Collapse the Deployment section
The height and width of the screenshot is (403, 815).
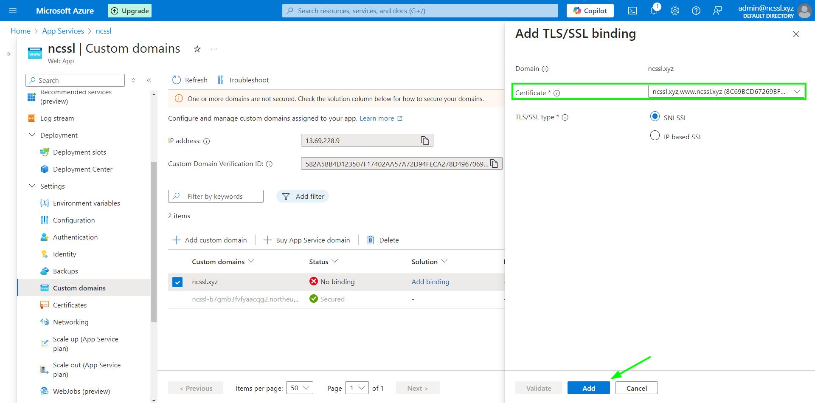point(32,135)
